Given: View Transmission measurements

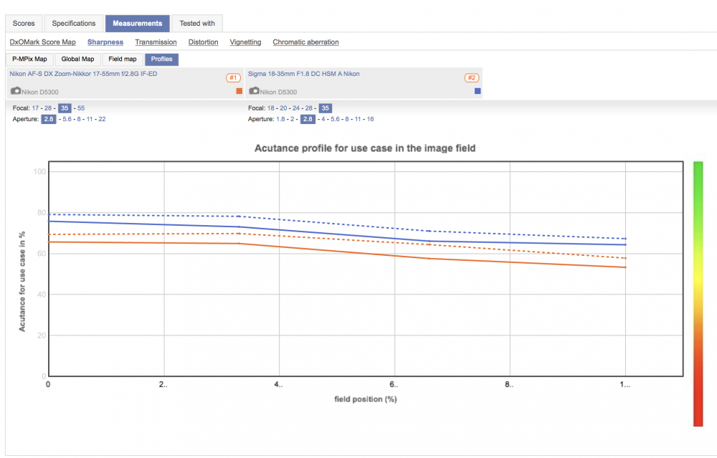Looking at the screenshot, I should [156, 42].
